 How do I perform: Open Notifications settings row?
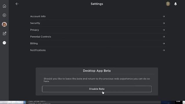tap(98, 50)
